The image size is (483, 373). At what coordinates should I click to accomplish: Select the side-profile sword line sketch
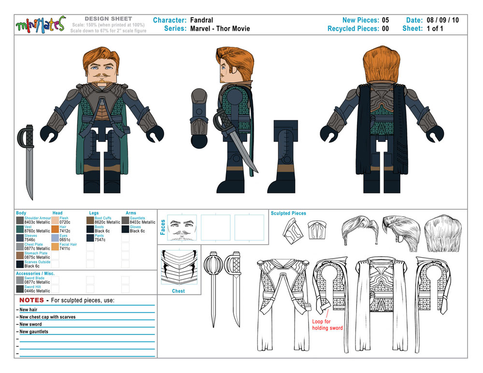[x=234, y=290]
